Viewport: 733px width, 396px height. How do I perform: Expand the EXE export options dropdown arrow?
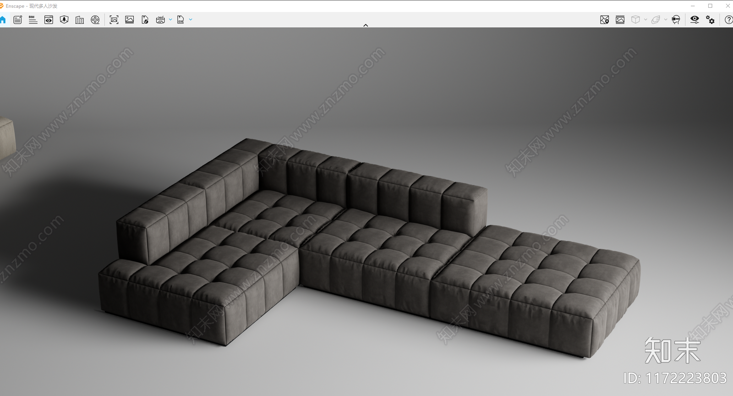[191, 20]
